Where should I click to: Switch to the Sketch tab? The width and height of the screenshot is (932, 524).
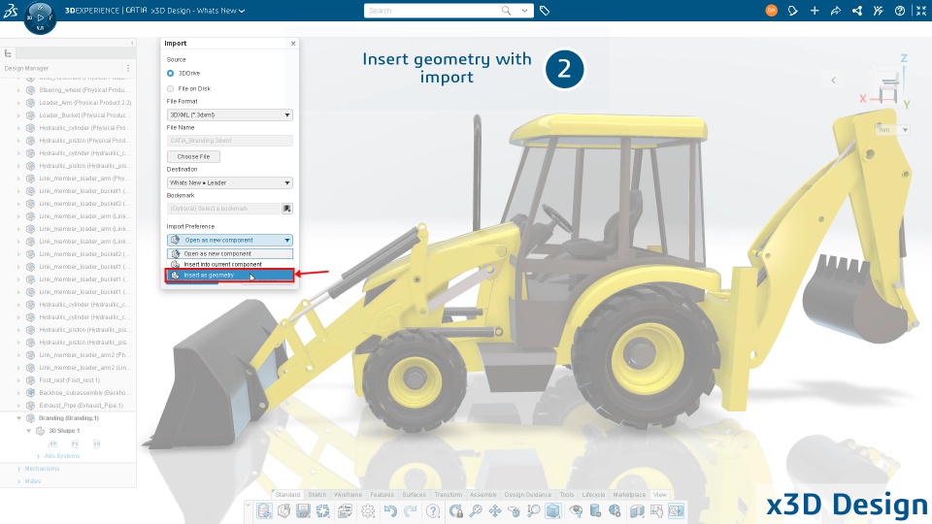(x=316, y=494)
